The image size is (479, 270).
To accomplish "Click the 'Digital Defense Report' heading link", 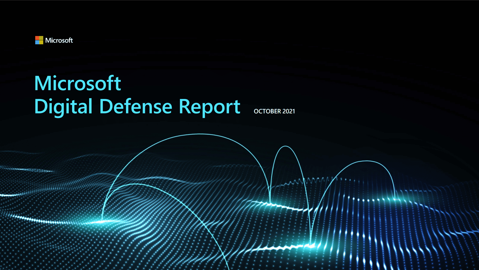I will 137,106.
